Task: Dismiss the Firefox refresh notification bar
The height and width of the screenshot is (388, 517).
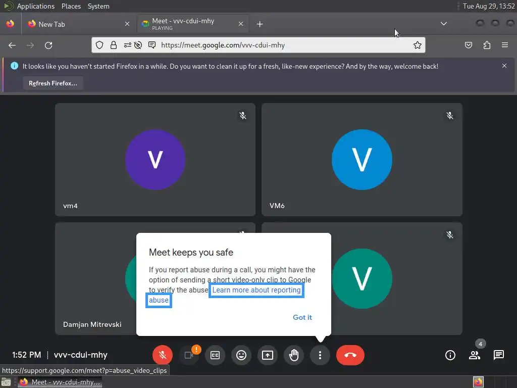Action: pos(504,66)
